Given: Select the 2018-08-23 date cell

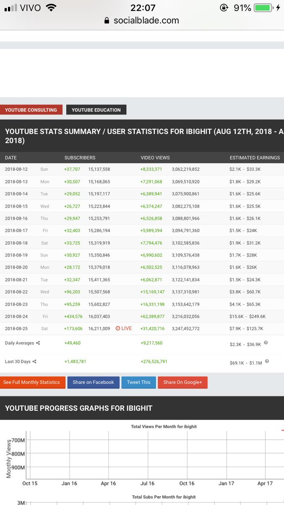Looking at the screenshot, I should click(x=16, y=304).
